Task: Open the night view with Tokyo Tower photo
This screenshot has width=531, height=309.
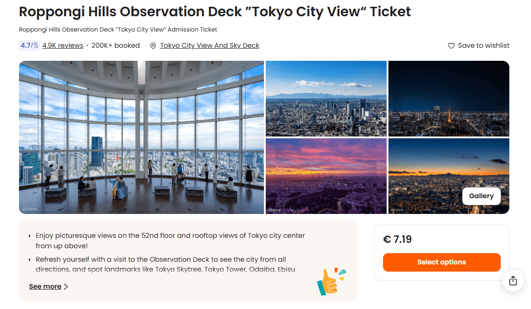Action: [448, 98]
